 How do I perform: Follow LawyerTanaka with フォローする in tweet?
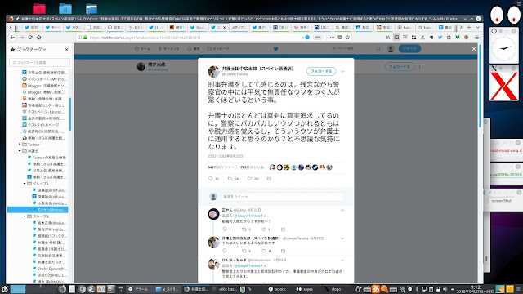pyautogui.click(x=321, y=71)
